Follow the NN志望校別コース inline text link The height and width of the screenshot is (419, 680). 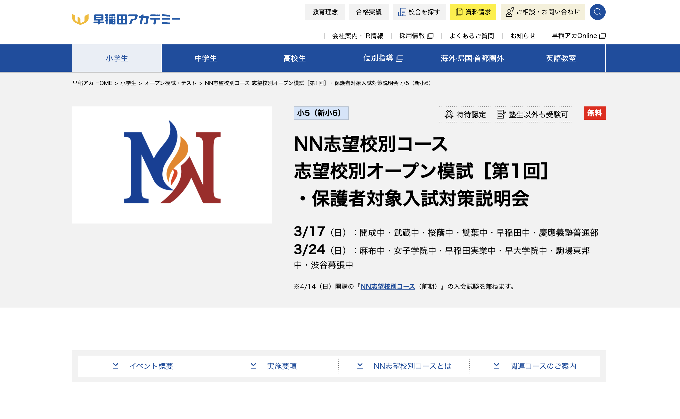[387, 286]
